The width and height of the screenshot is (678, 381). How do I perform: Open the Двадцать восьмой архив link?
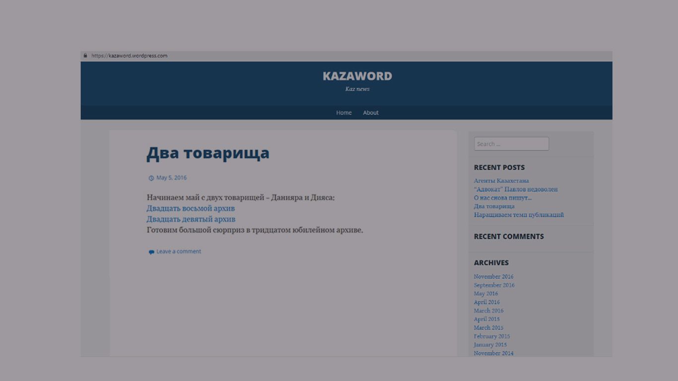(191, 208)
